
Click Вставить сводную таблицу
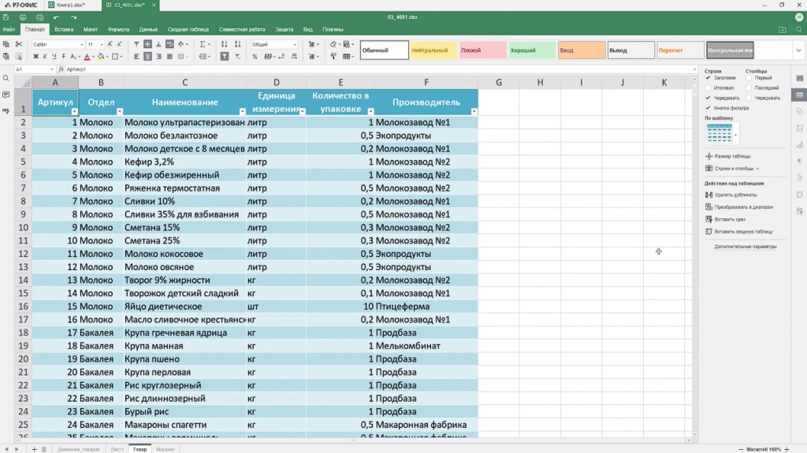point(739,232)
